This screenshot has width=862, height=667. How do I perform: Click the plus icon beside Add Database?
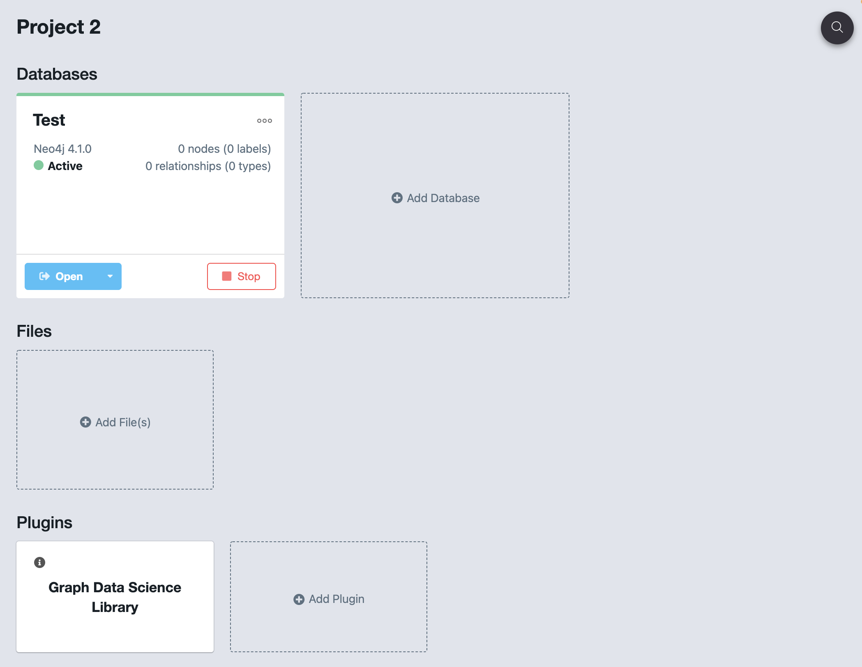click(x=397, y=198)
